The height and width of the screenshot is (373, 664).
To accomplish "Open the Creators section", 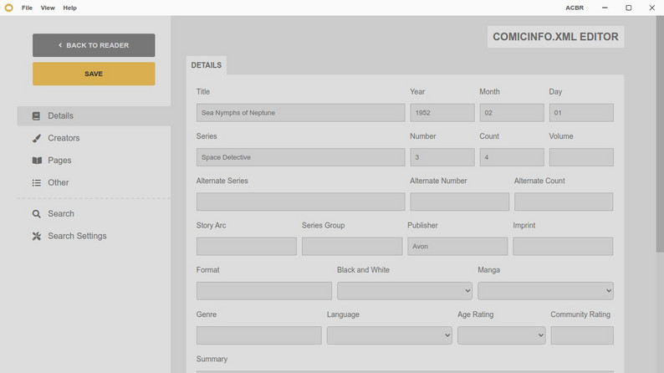I will click(x=94, y=138).
